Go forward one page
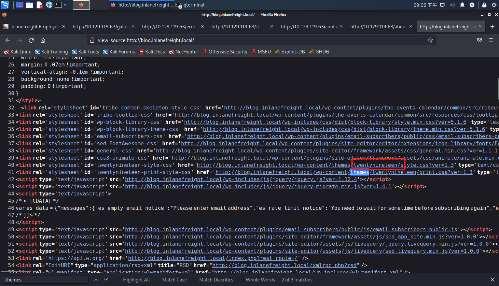The image size is (499, 286). click(20, 40)
